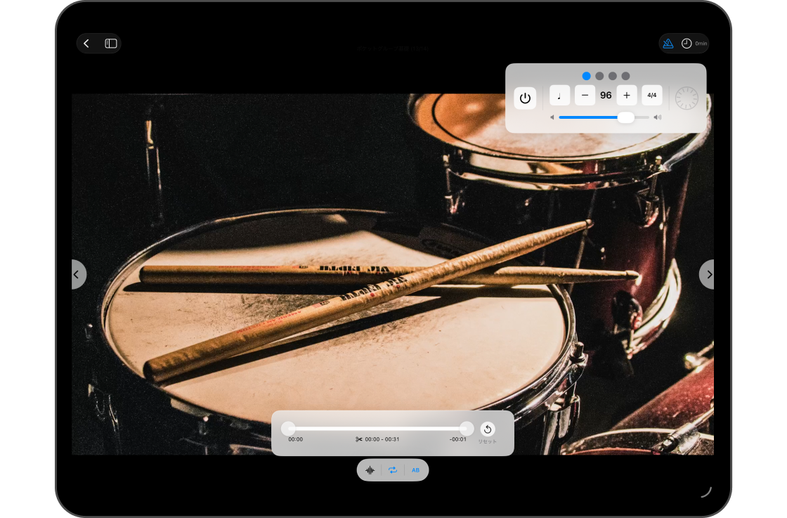The height and width of the screenshot is (518, 787).
Task: Advance pages with the right chevron
Action: [708, 274]
